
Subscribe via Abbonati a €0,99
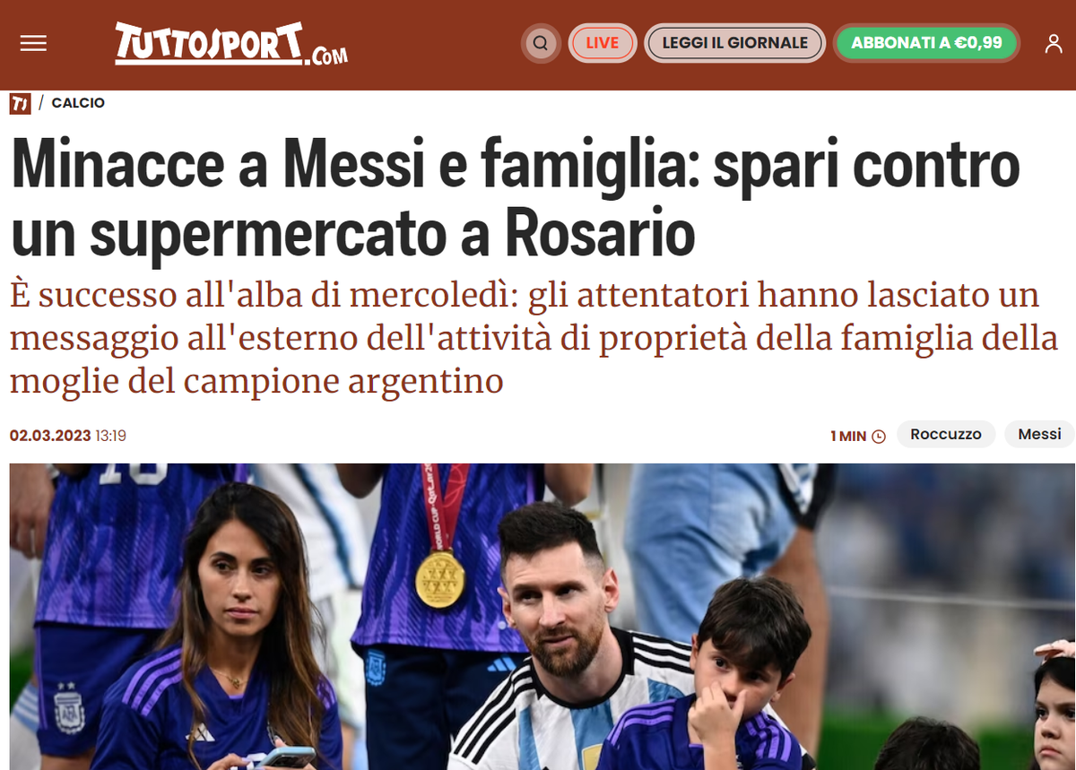pos(927,43)
